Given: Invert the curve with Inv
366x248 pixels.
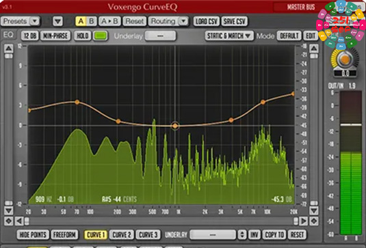Looking at the screenshot, I should point(254,235).
